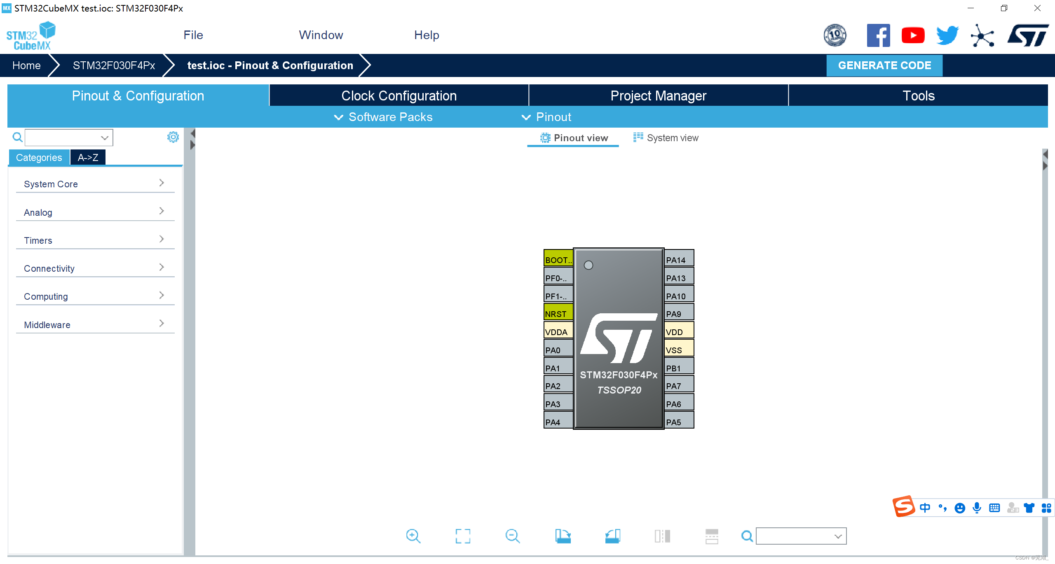
Task: Click the zoom in icon below the chip
Action: pos(413,536)
